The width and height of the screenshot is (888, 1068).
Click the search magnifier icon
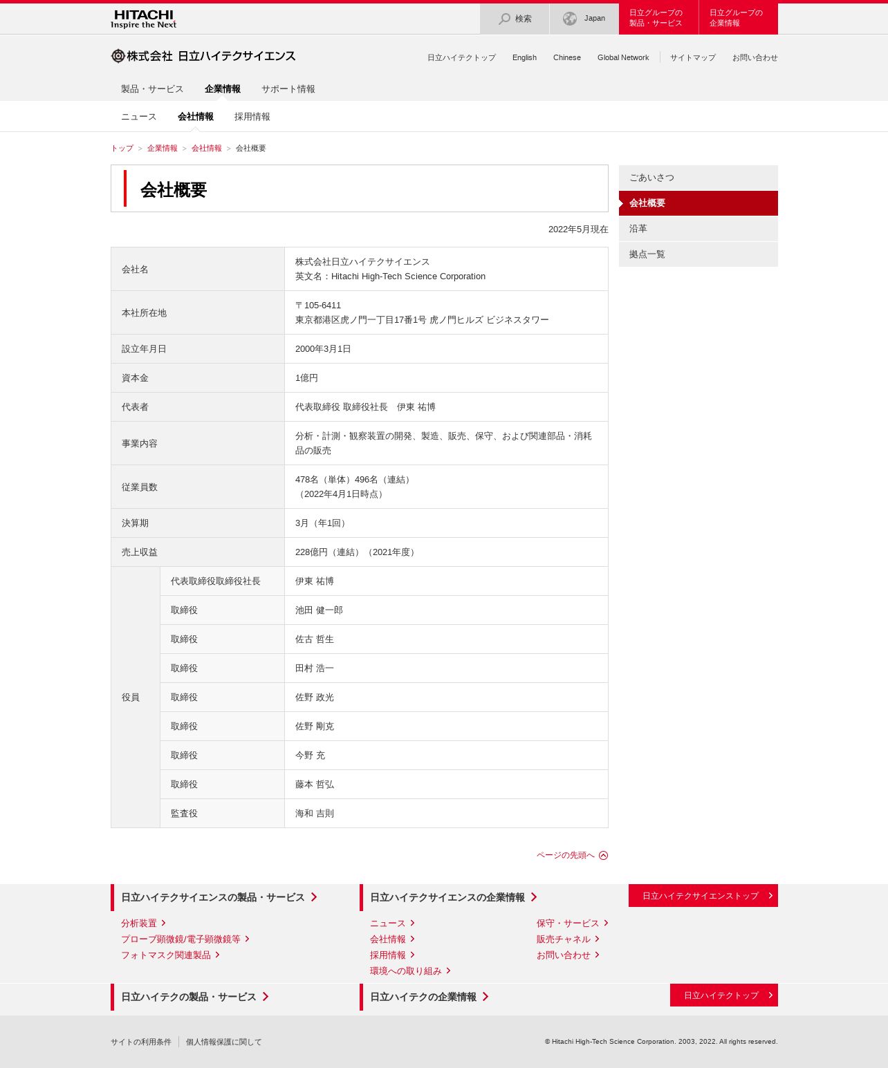point(505,19)
